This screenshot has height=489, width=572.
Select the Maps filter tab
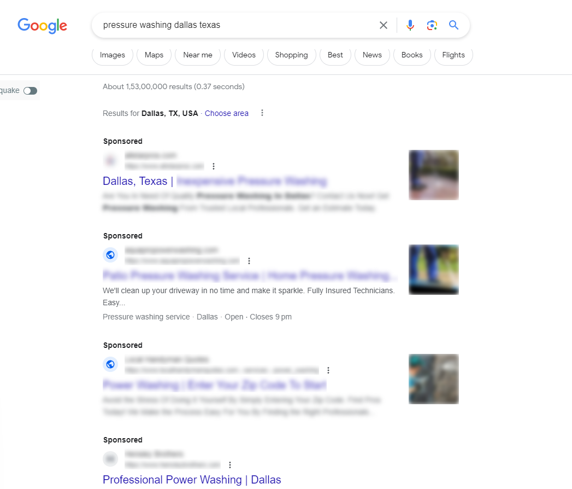(154, 55)
